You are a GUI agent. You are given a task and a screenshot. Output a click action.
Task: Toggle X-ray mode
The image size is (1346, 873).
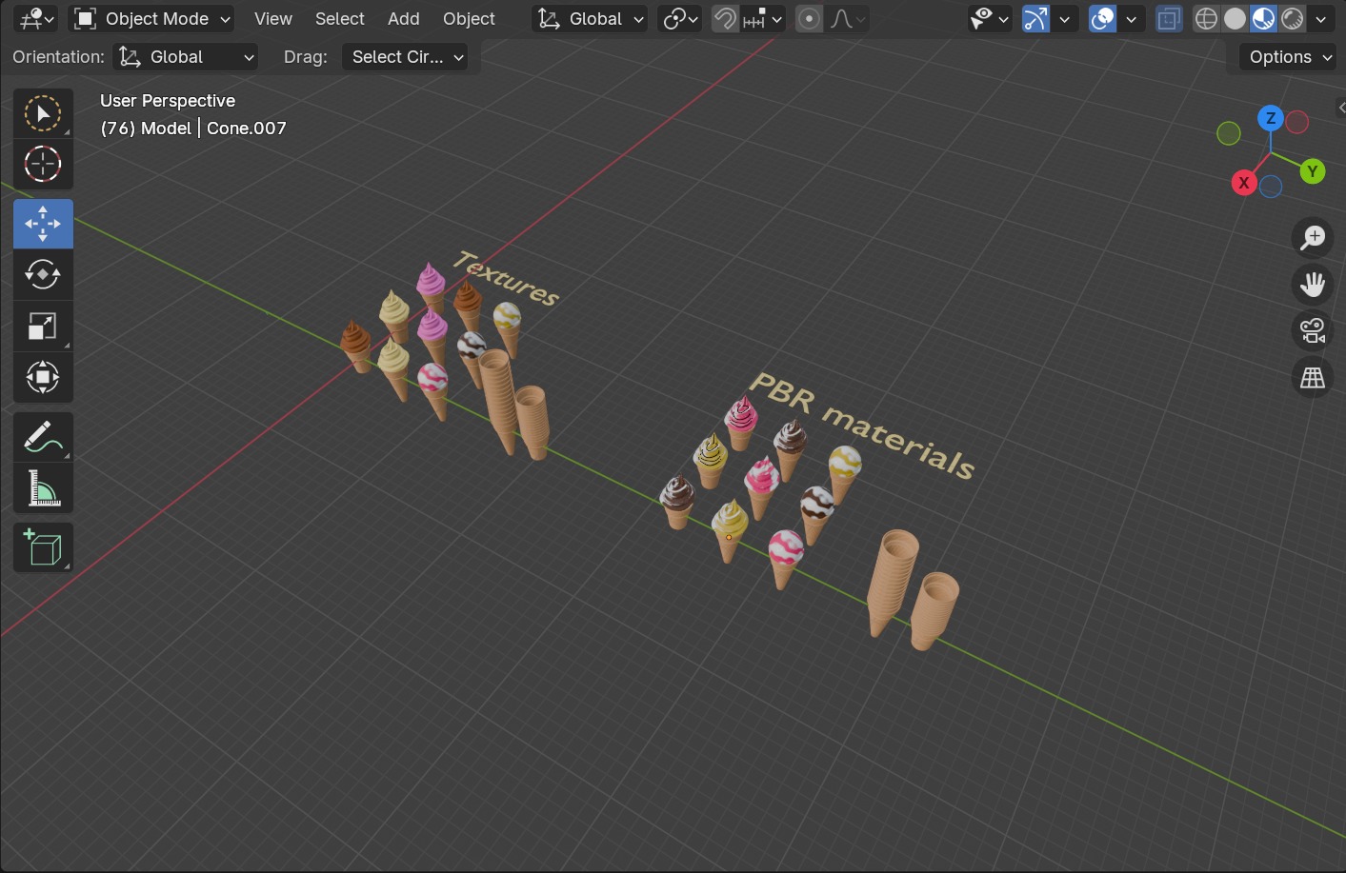click(x=1169, y=19)
